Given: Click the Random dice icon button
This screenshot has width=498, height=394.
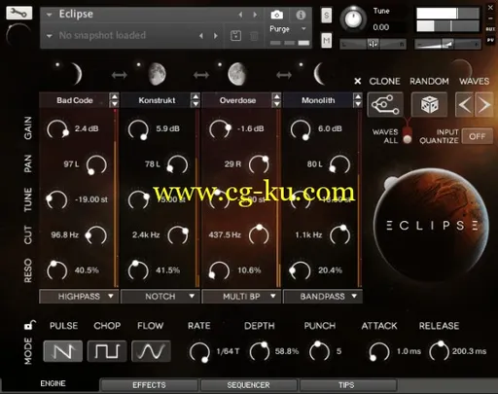Looking at the screenshot, I should [x=429, y=104].
